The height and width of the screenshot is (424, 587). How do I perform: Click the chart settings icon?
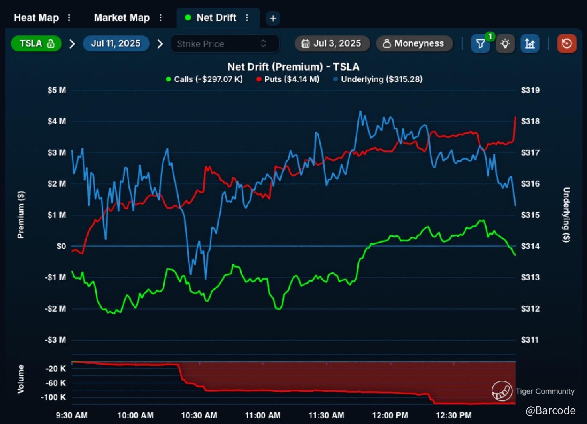[x=530, y=44]
